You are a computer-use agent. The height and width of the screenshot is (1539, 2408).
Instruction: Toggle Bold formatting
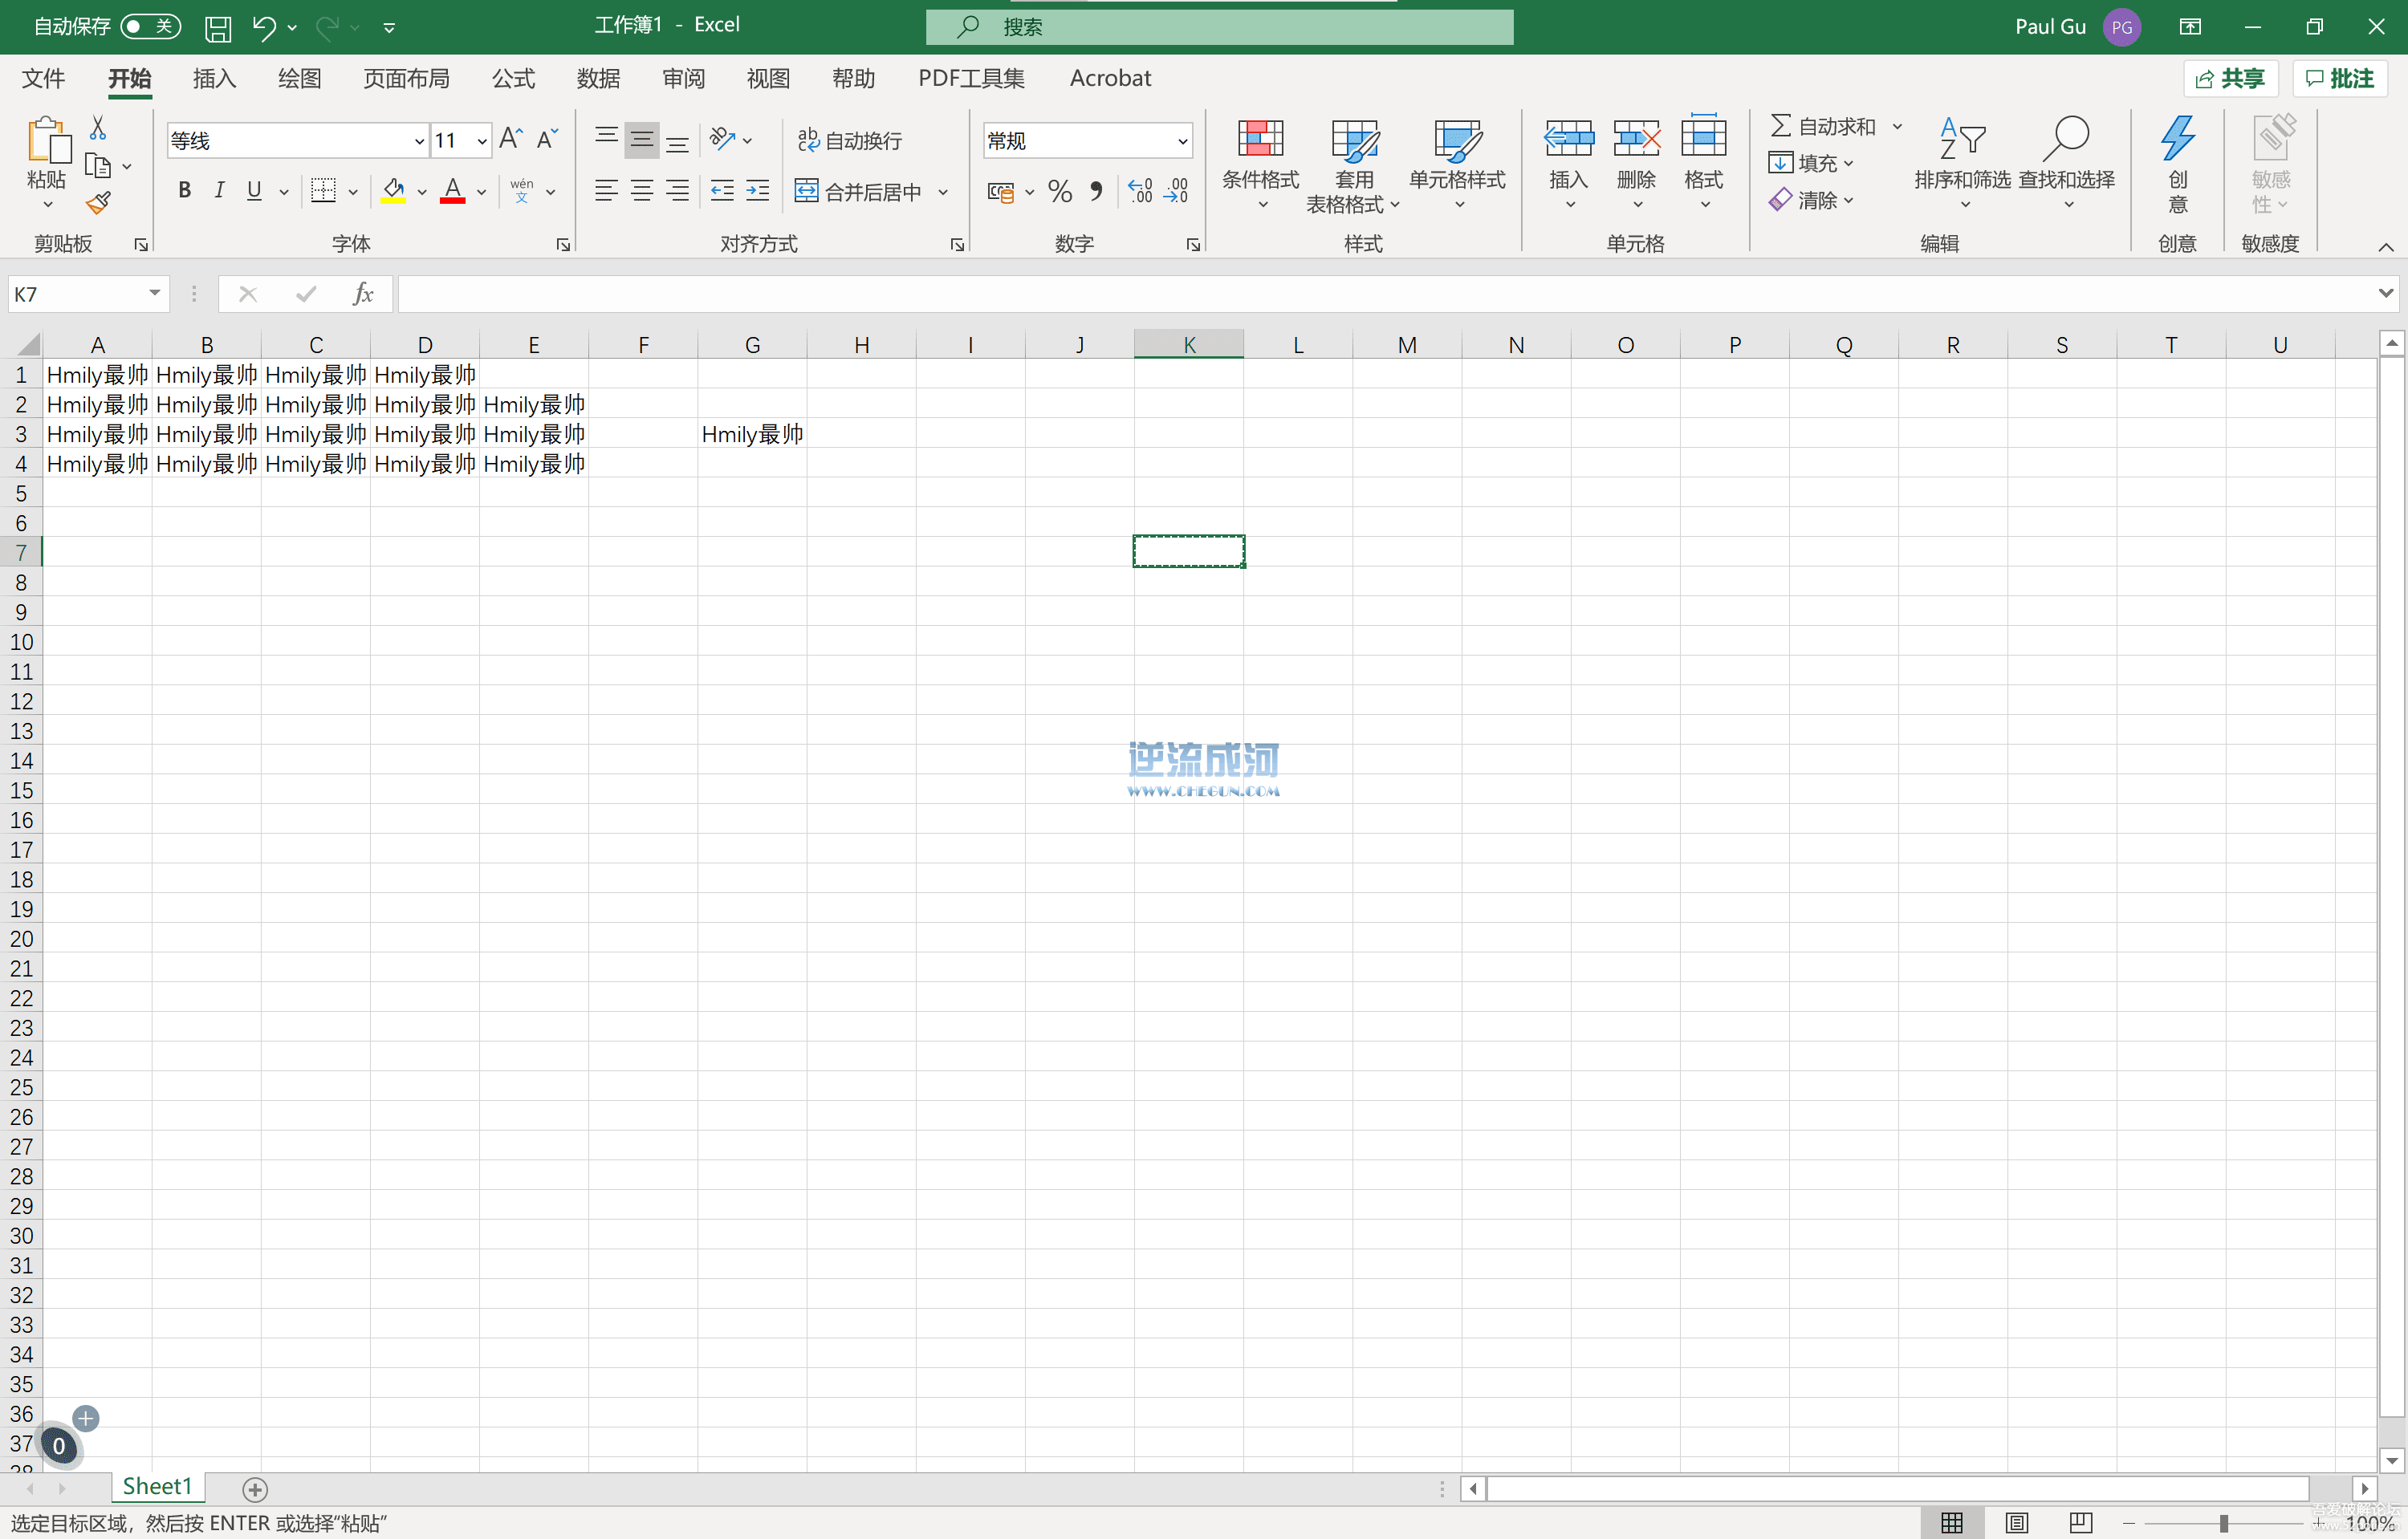[184, 191]
